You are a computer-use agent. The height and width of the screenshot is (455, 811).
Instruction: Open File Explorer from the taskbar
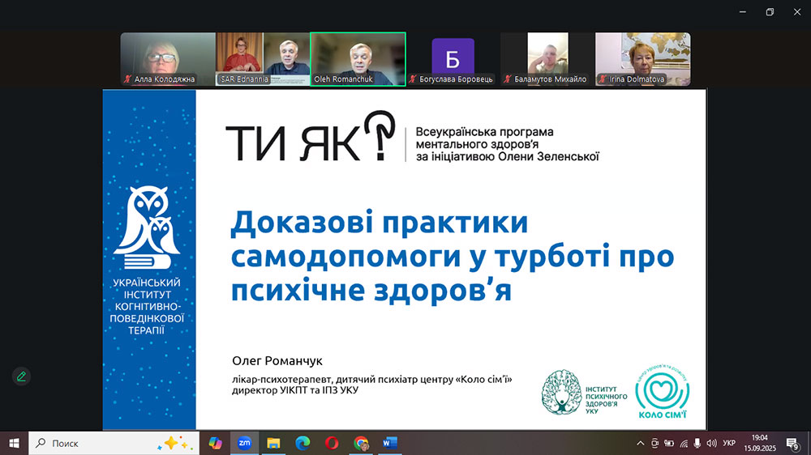[273, 443]
